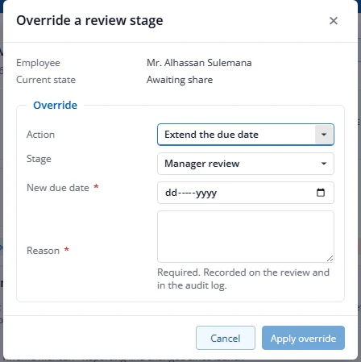Click the Current state label

click(46, 80)
